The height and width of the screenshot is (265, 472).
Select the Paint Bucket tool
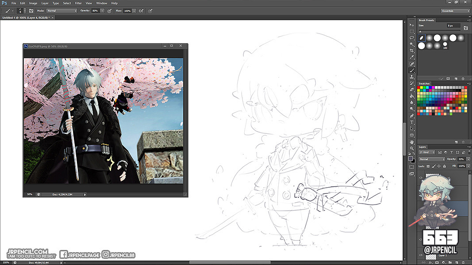point(412,96)
